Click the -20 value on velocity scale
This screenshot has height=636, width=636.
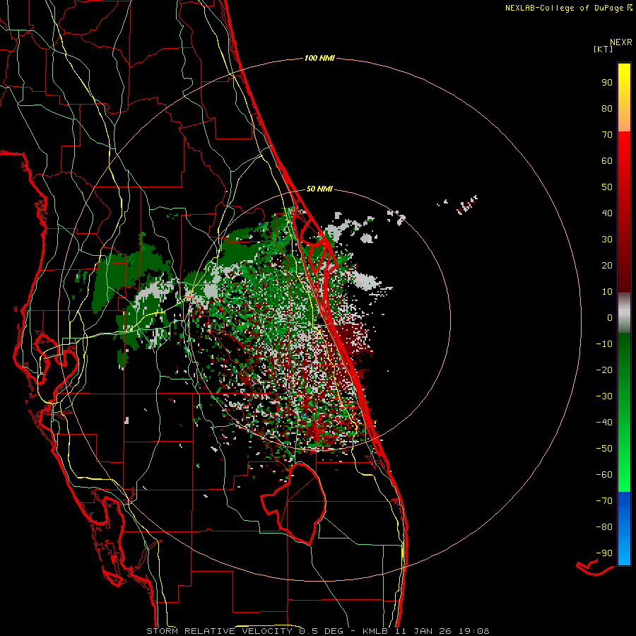(604, 370)
